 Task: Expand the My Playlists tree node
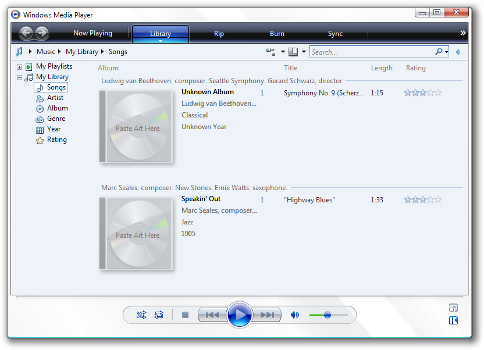[x=19, y=67]
